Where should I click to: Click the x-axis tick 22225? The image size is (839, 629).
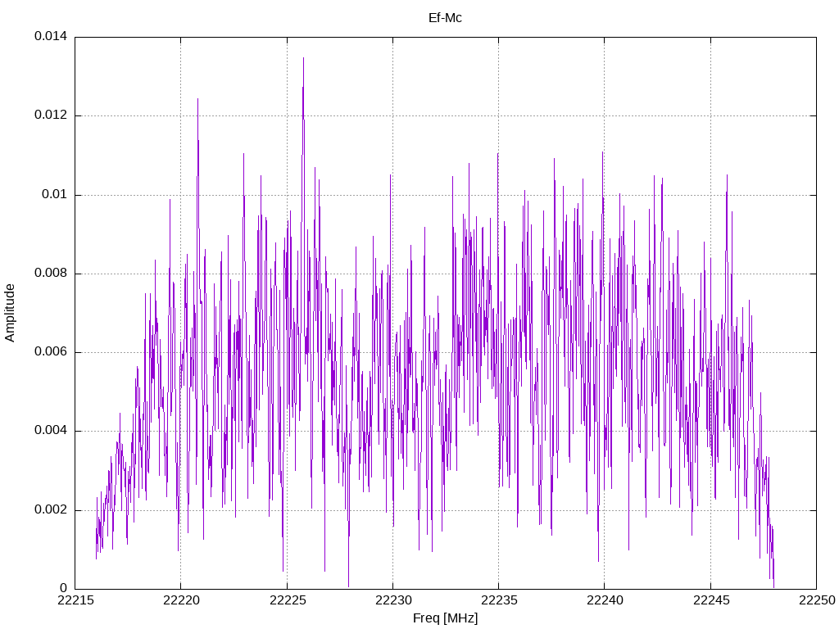pos(288,600)
